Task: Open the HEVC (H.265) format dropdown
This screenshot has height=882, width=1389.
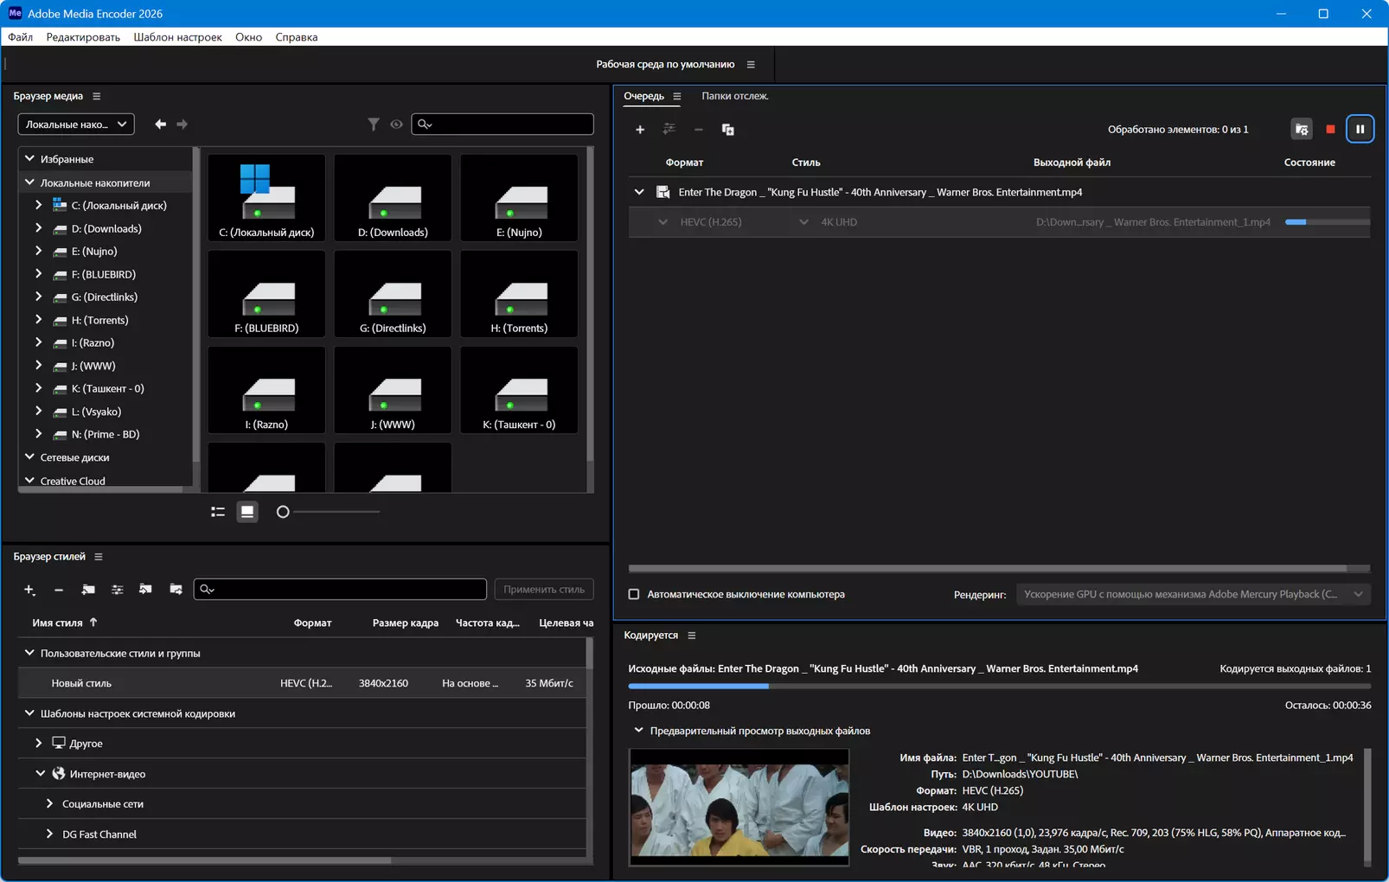Action: [662, 222]
